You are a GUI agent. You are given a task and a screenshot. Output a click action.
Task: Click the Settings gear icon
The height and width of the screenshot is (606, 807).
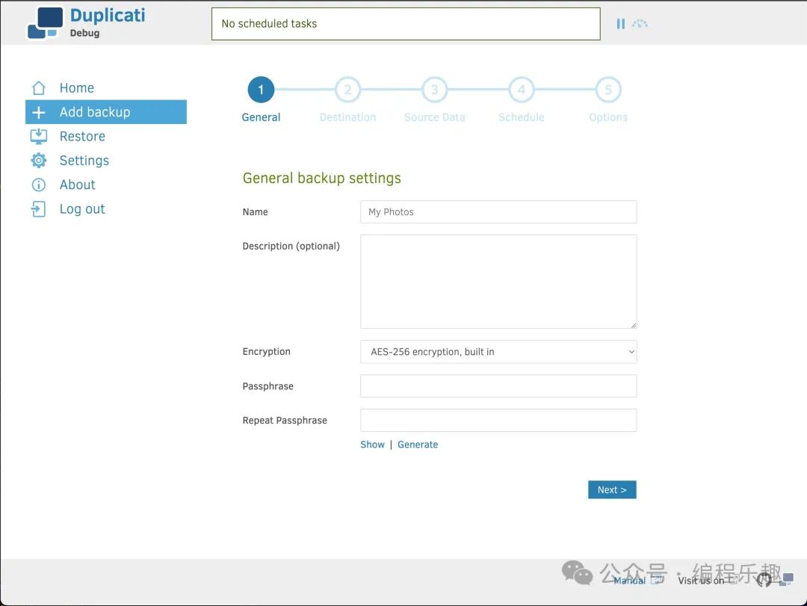click(39, 161)
